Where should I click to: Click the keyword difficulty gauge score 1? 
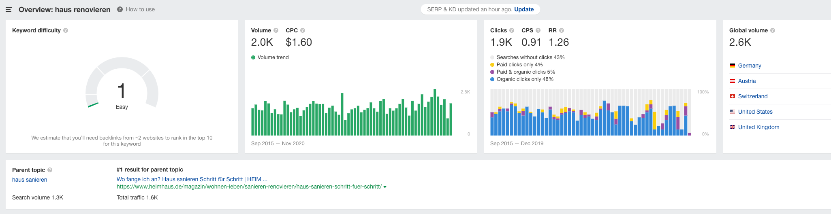[x=122, y=91]
